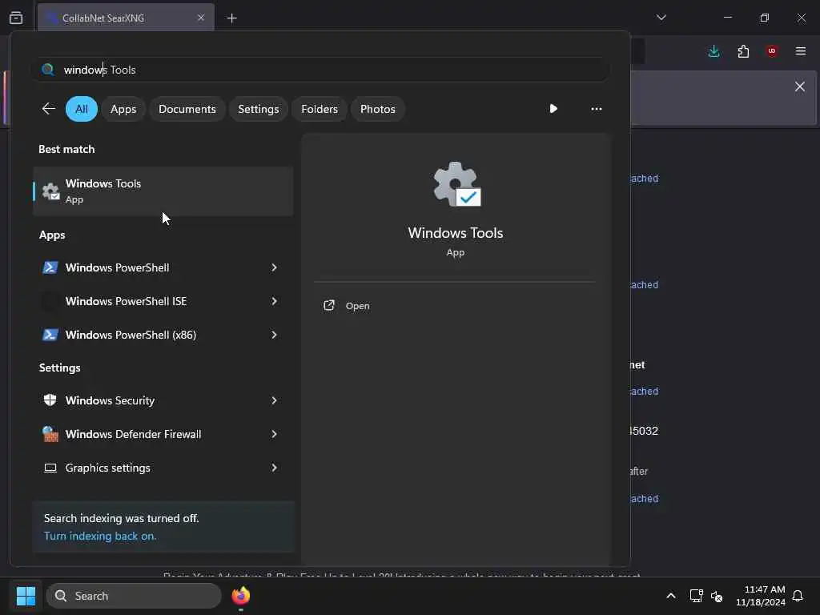Image resolution: width=820 pixels, height=615 pixels.
Task: Click the Windows PowerShell (x86) icon
Action: 50,335
